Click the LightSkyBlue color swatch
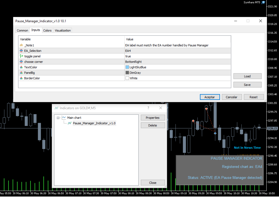Image resolution: width=279 pixels, height=197 pixels. [127, 67]
